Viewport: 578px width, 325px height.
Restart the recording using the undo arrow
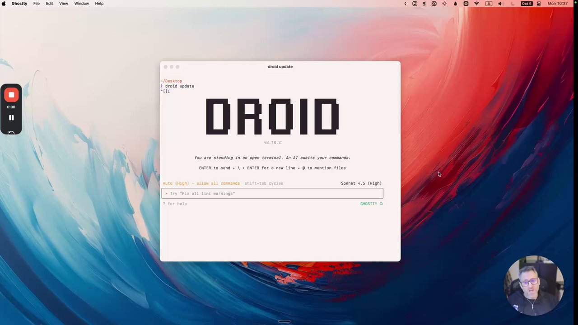(11, 132)
